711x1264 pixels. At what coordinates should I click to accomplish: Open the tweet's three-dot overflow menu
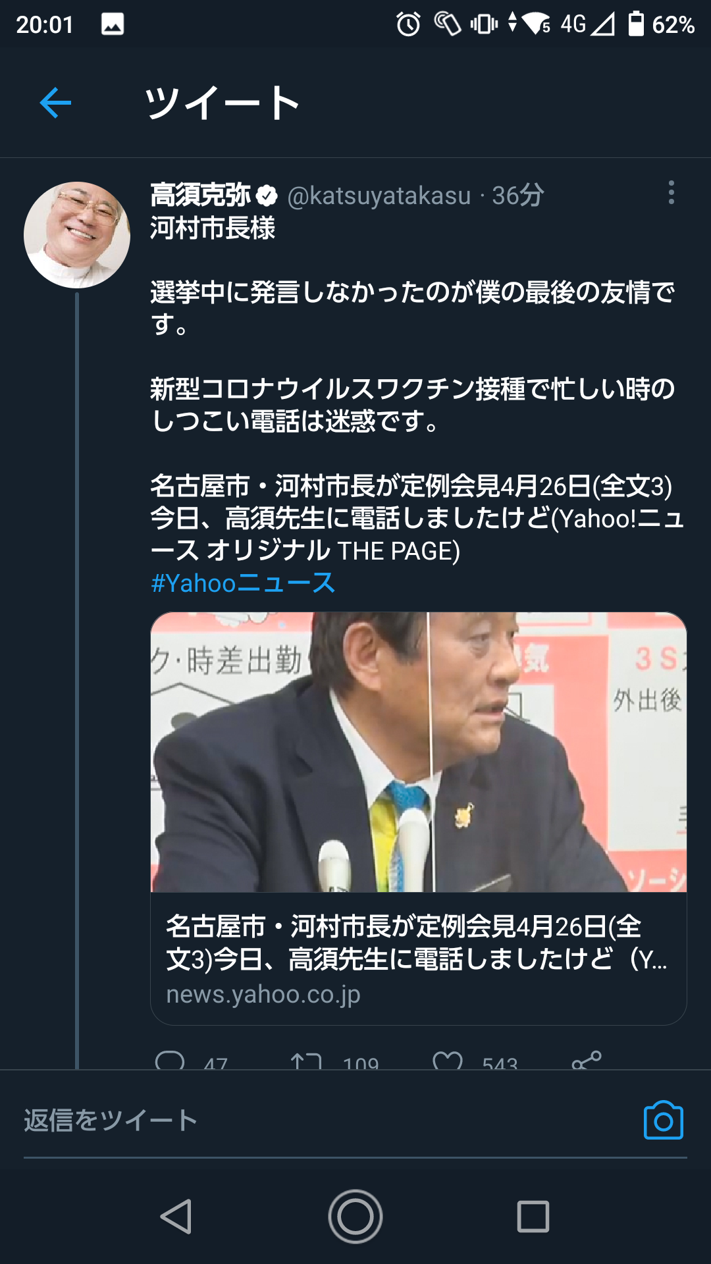(x=671, y=192)
